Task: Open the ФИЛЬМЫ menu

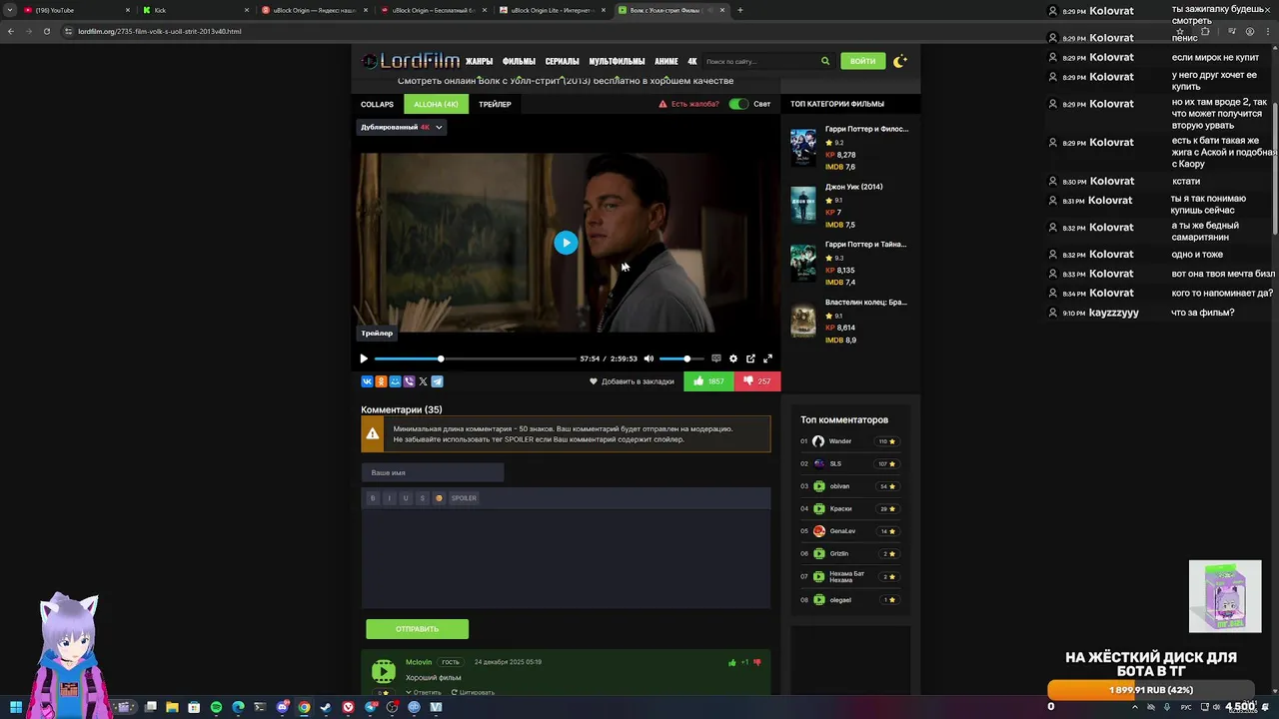Action: [x=519, y=61]
